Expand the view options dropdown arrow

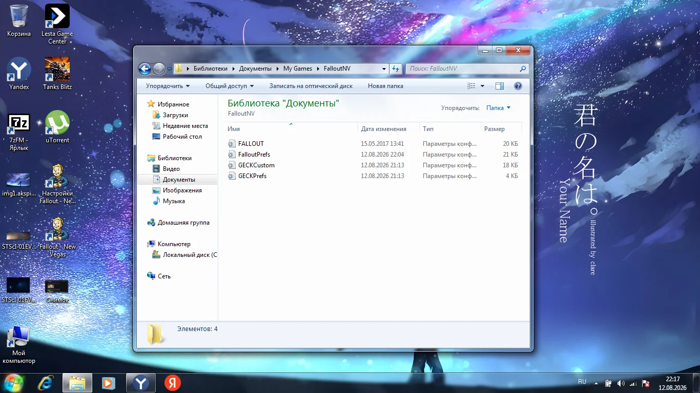(x=482, y=86)
